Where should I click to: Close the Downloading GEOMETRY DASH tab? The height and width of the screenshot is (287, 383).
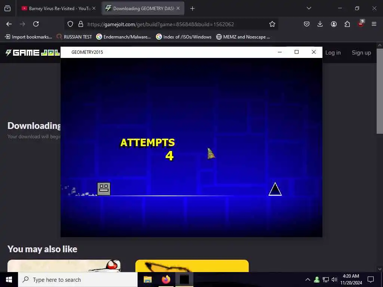coord(178,8)
